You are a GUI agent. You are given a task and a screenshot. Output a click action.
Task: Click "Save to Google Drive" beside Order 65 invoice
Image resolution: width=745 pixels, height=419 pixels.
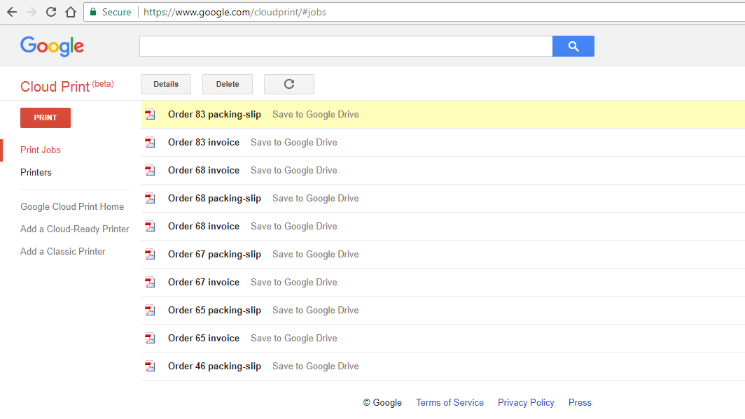pos(294,339)
